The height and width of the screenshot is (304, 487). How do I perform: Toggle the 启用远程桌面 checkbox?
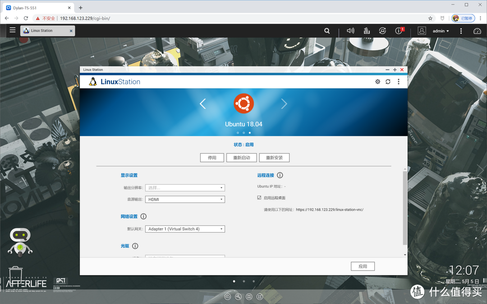coord(259,197)
